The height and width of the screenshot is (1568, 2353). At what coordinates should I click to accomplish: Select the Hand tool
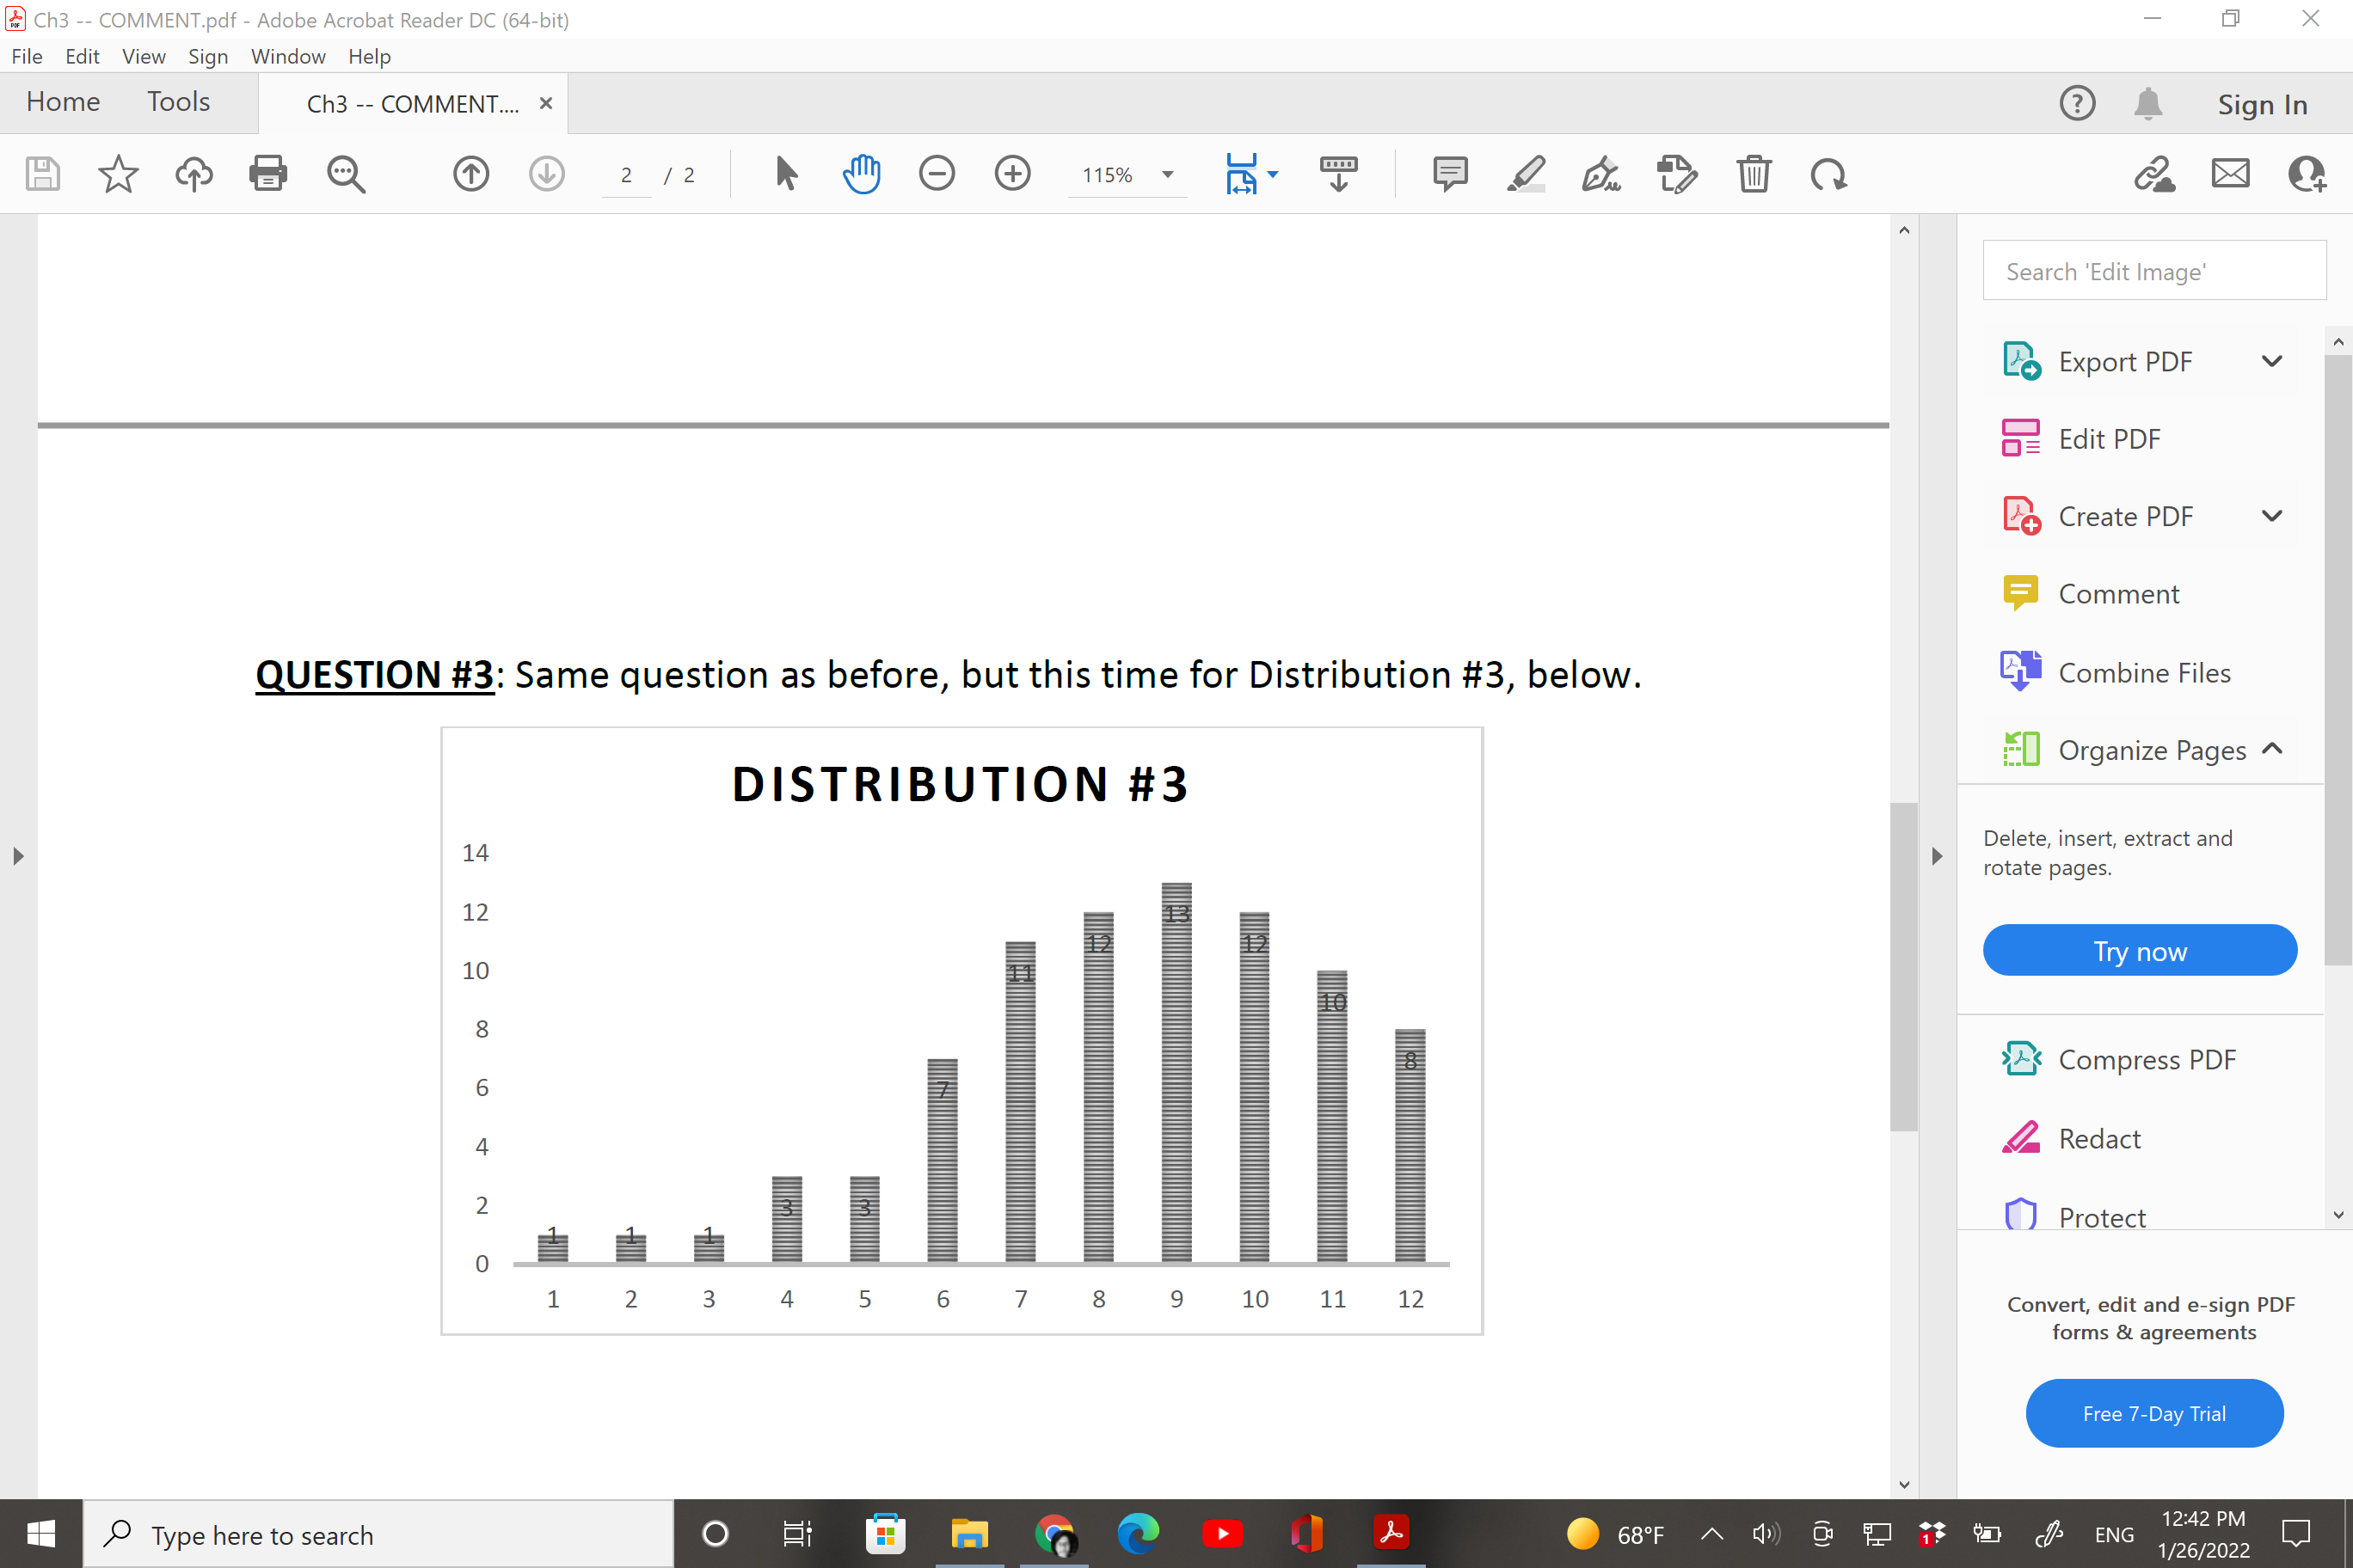coord(862,173)
